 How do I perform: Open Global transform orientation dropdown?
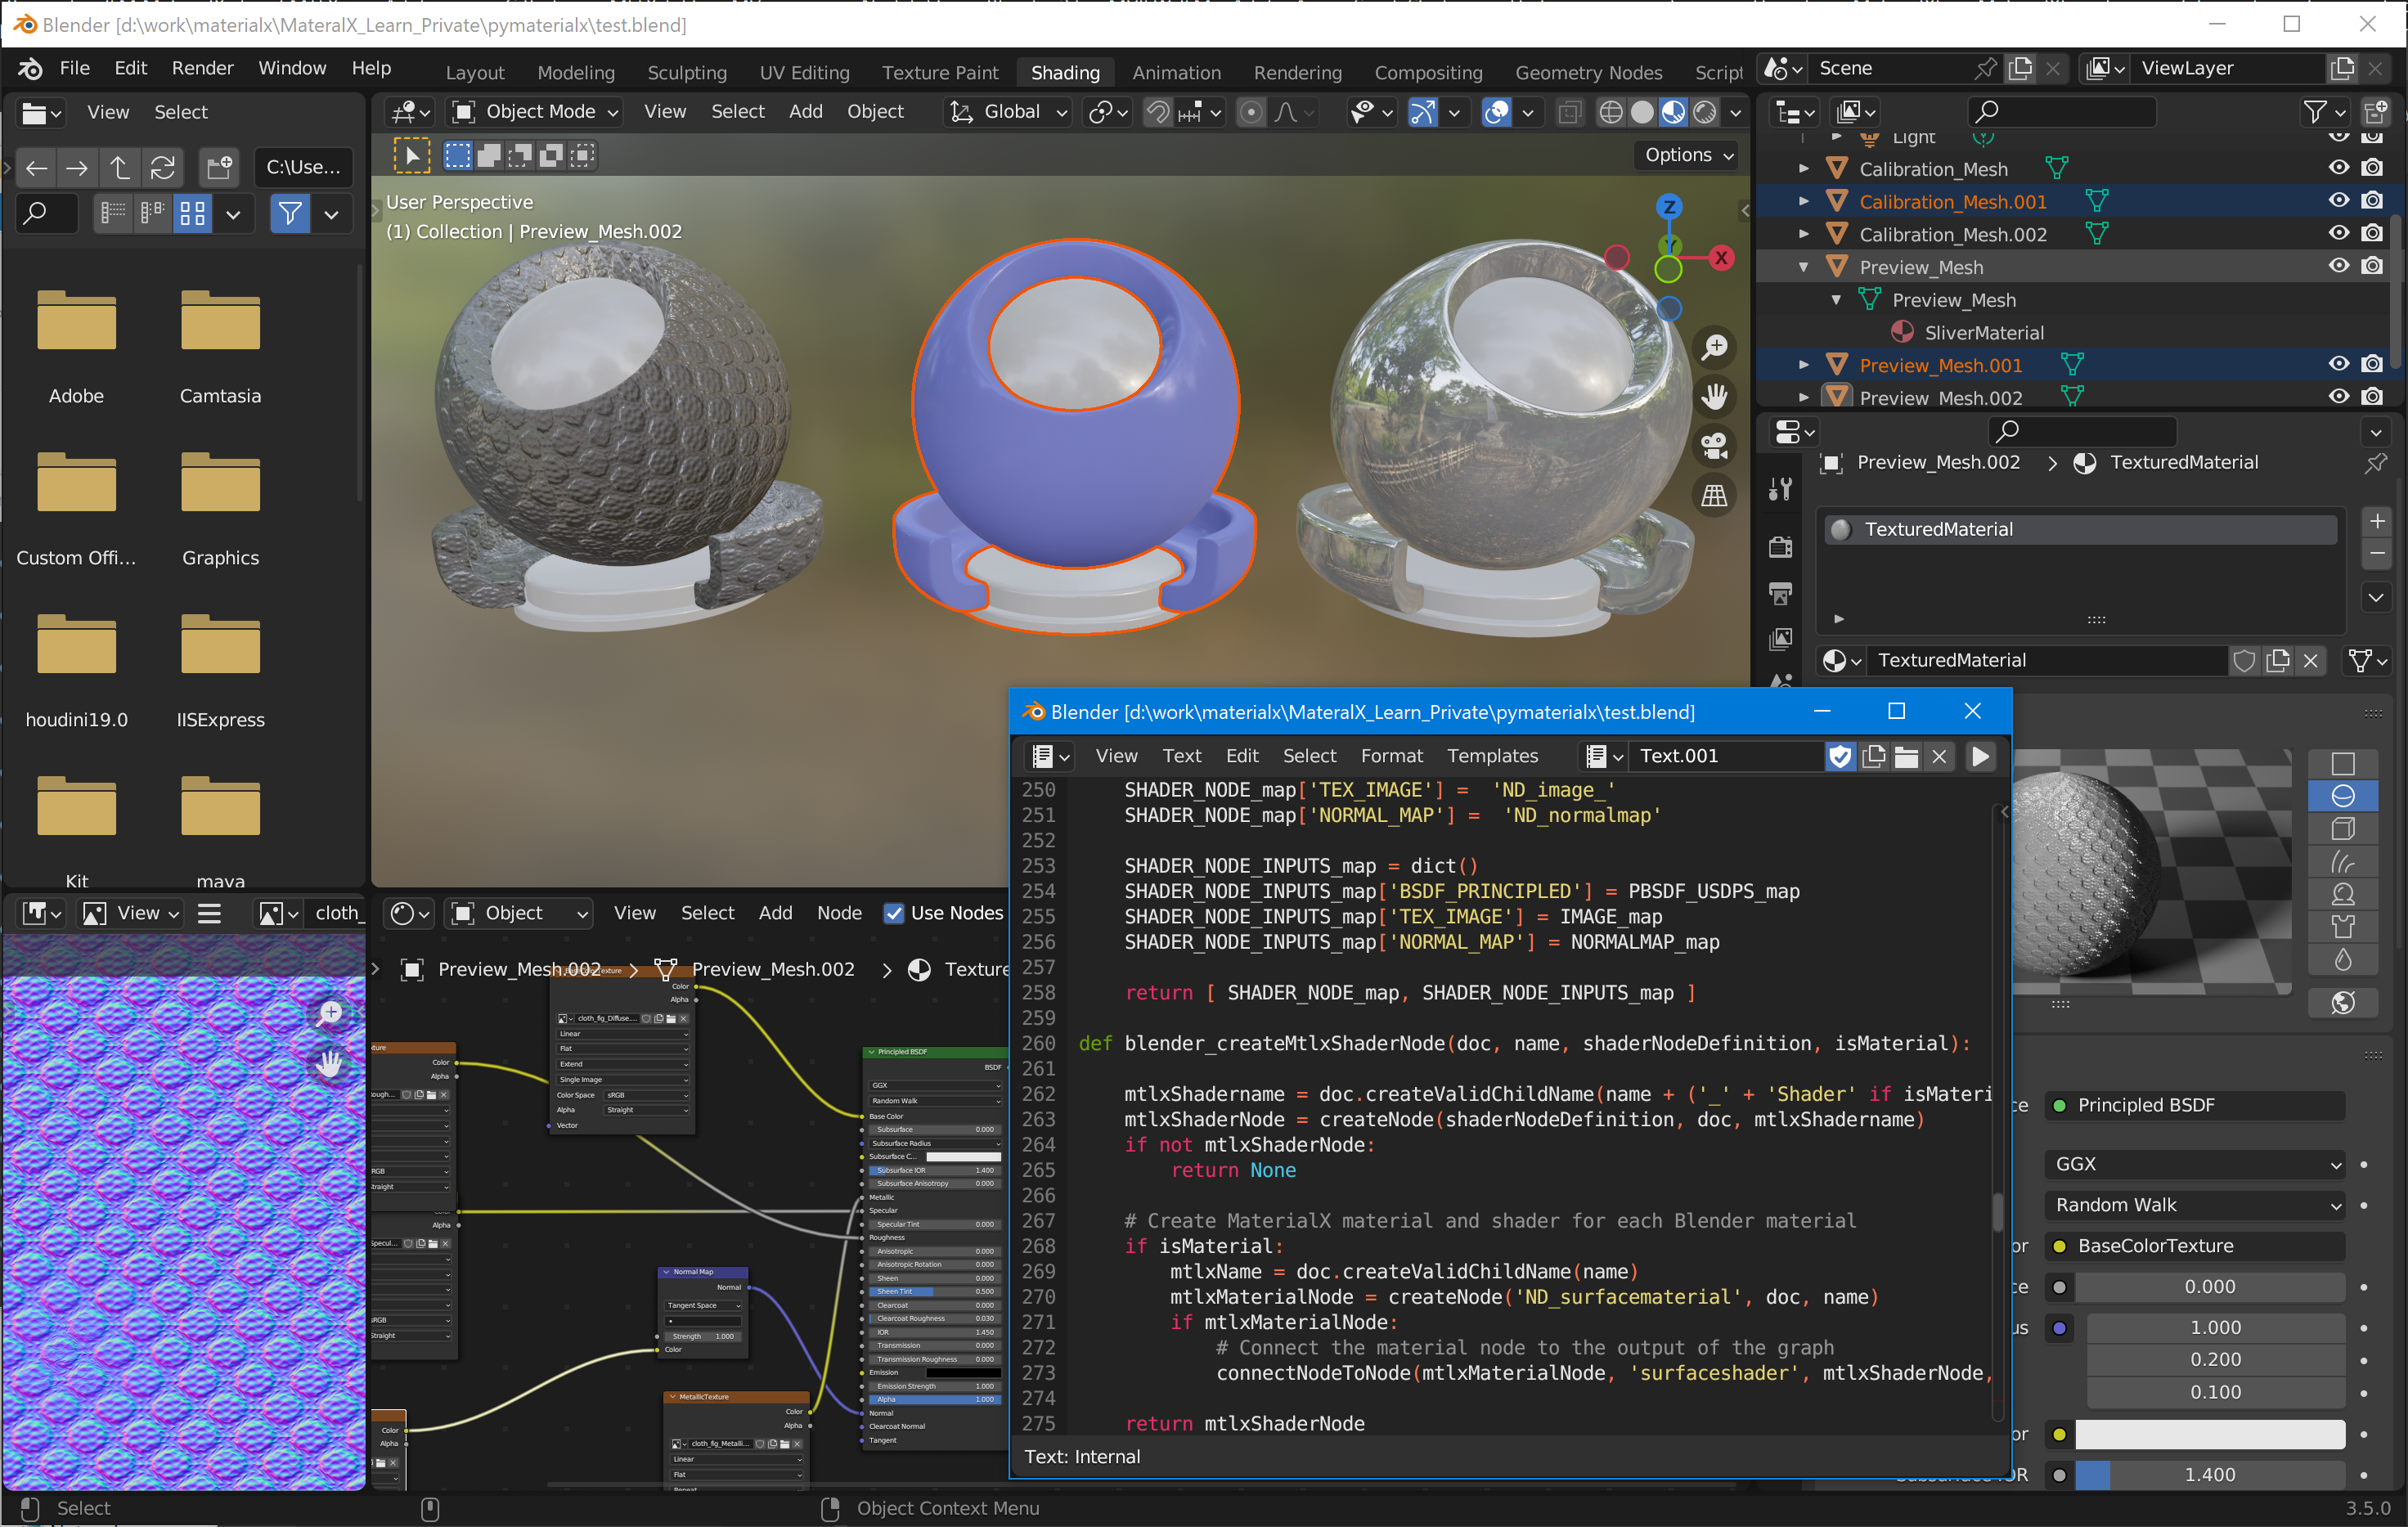coord(1008,112)
